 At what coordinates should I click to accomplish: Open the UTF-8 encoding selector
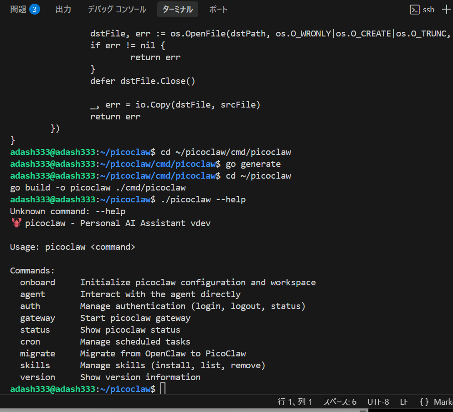pos(378,402)
